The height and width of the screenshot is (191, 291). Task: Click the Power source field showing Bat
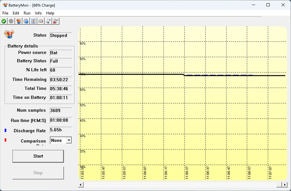tap(61, 53)
